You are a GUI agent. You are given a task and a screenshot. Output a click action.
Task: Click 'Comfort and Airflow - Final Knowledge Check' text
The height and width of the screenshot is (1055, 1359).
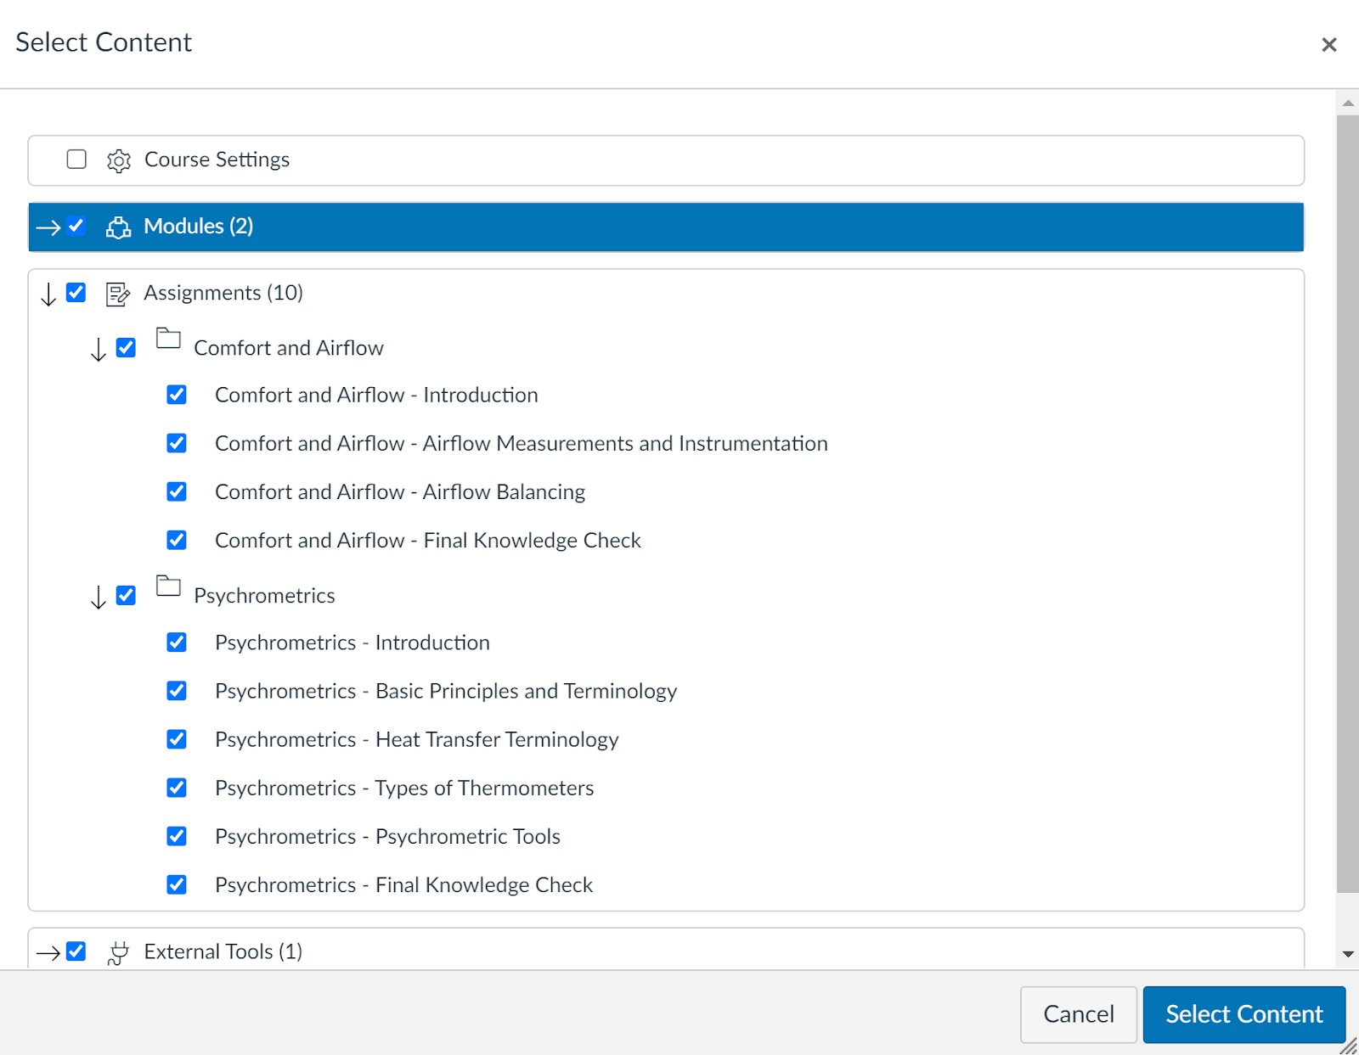coord(428,540)
